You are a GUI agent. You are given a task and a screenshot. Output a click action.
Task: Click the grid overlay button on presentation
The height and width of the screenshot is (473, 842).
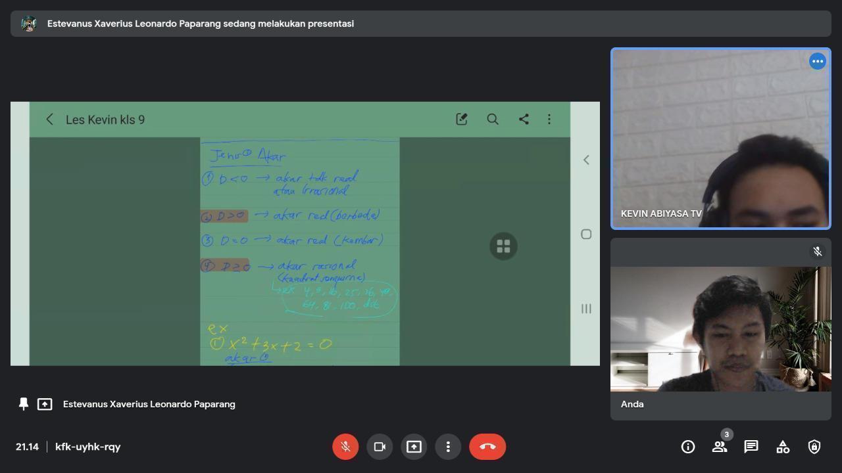tap(504, 246)
